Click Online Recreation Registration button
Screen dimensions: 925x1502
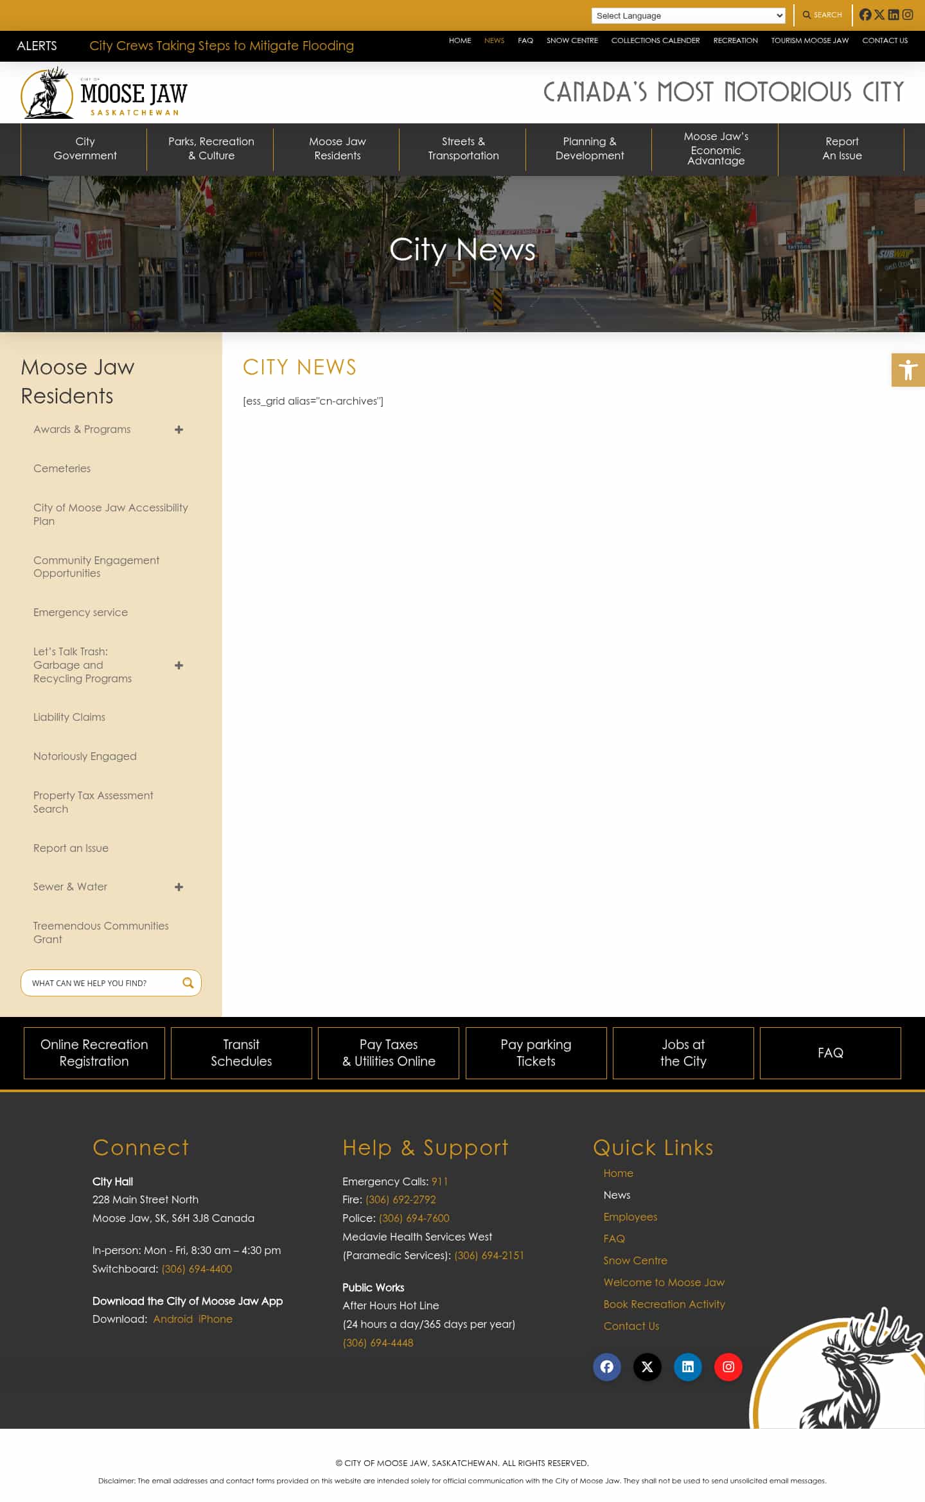(x=94, y=1053)
